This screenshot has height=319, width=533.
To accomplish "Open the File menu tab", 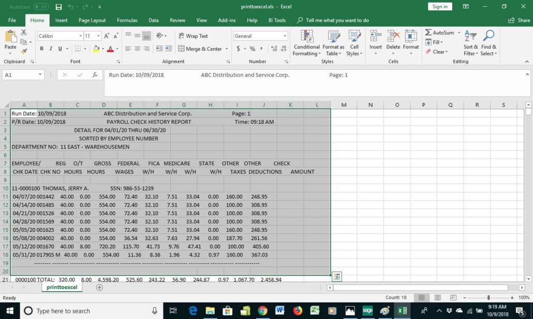I will (x=12, y=20).
